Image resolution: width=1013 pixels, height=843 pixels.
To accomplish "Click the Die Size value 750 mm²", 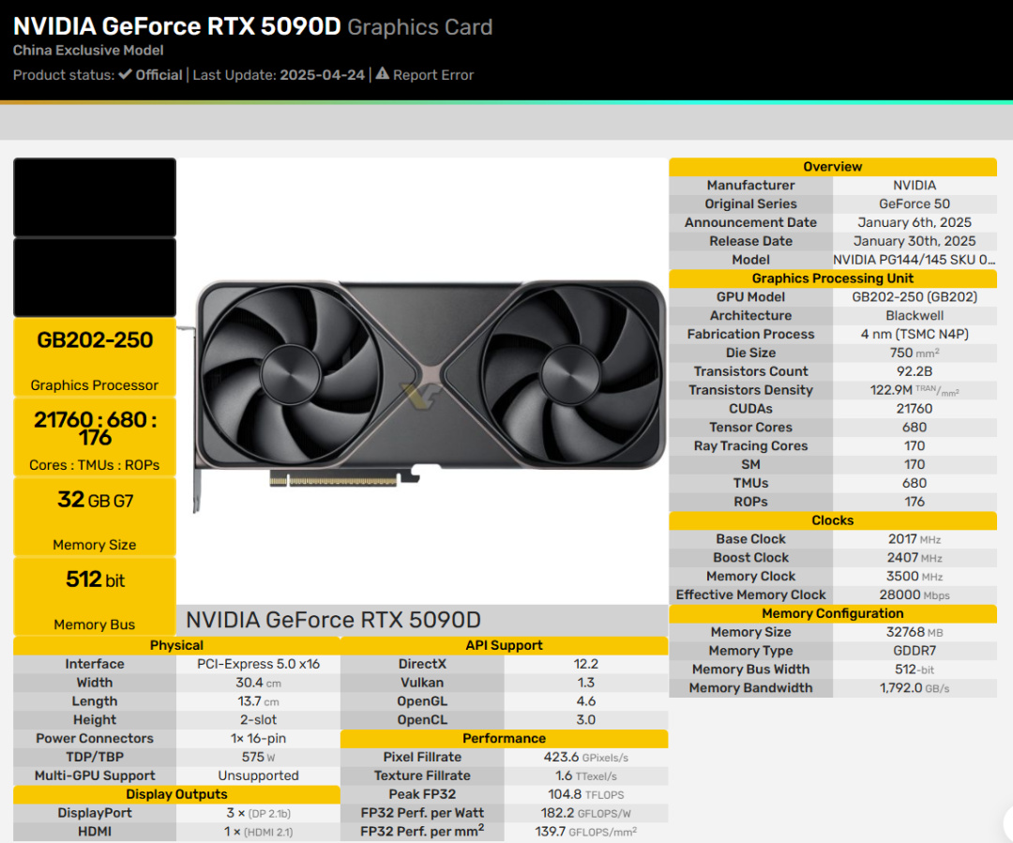I will coord(915,354).
